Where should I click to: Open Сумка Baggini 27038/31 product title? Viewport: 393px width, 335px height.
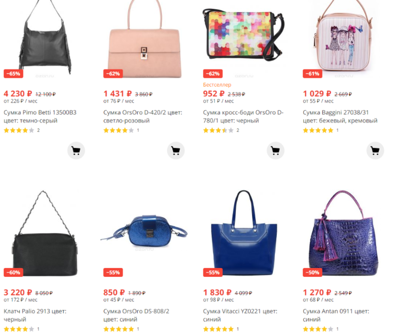(x=340, y=116)
